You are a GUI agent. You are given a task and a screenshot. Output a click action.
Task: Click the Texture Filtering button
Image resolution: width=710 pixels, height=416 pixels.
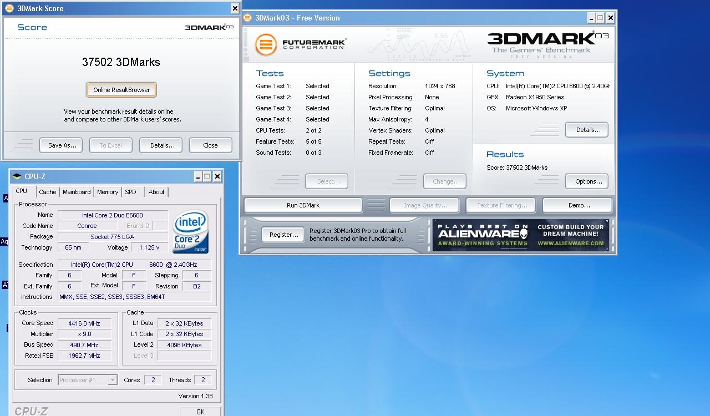tap(501, 205)
